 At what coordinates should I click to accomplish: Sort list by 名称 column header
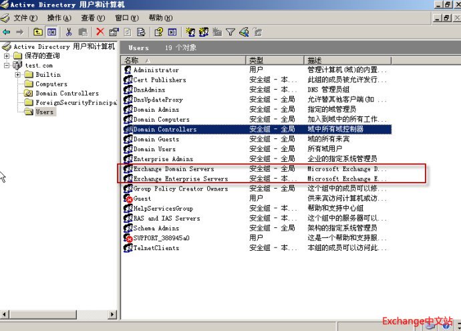pos(184,60)
